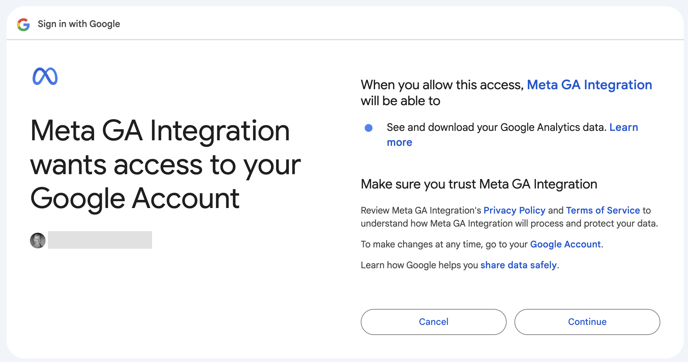The height and width of the screenshot is (362, 688).
Task: Click the account profile avatar
Action: 38,241
